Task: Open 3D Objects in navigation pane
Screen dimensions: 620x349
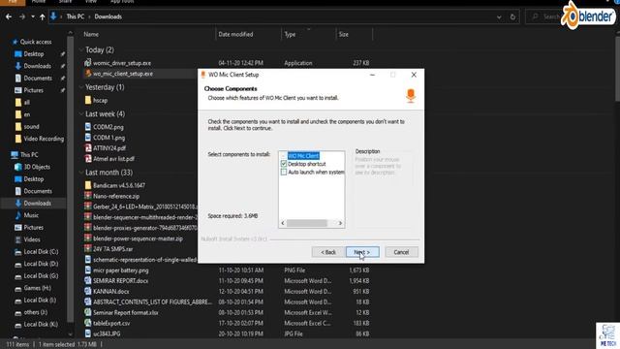Action: coord(37,167)
